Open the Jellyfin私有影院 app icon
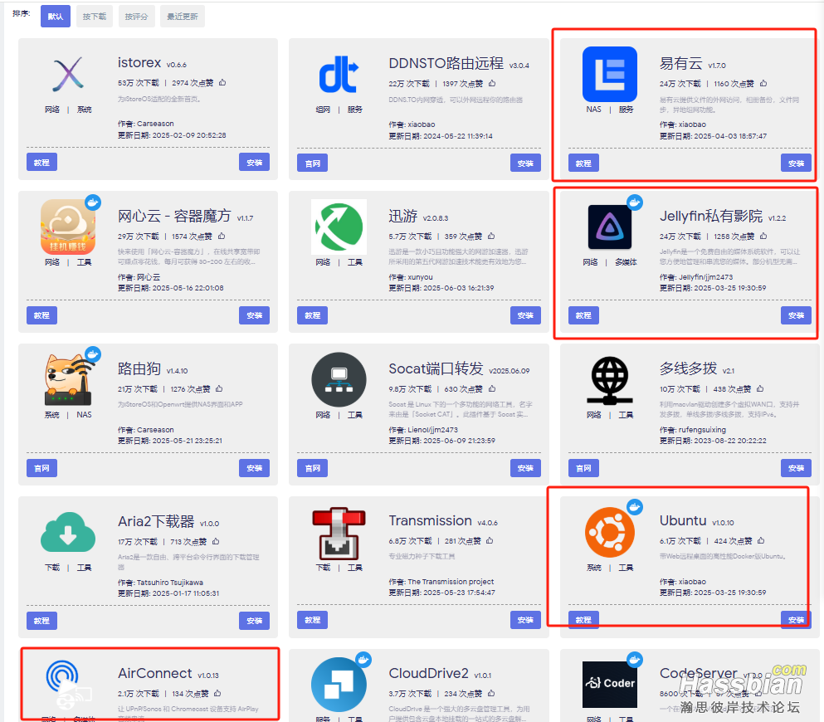 coord(610,227)
